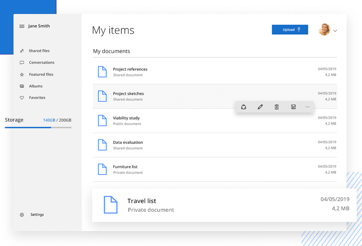Open Shared files in sidebar
The image size is (362, 246).
pyautogui.click(x=39, y=51)
